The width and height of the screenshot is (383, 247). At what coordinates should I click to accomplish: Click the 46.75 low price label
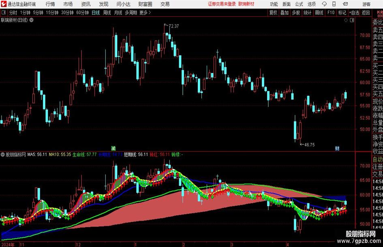click(310, 145)
